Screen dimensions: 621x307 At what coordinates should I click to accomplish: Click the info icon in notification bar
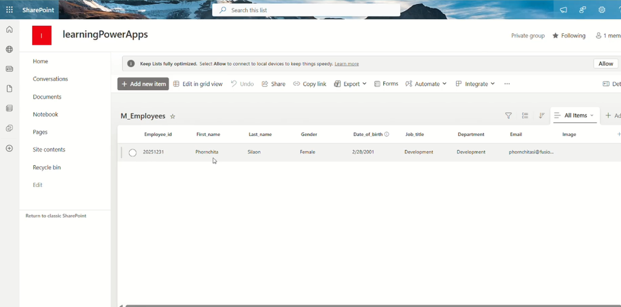point(131,64)
